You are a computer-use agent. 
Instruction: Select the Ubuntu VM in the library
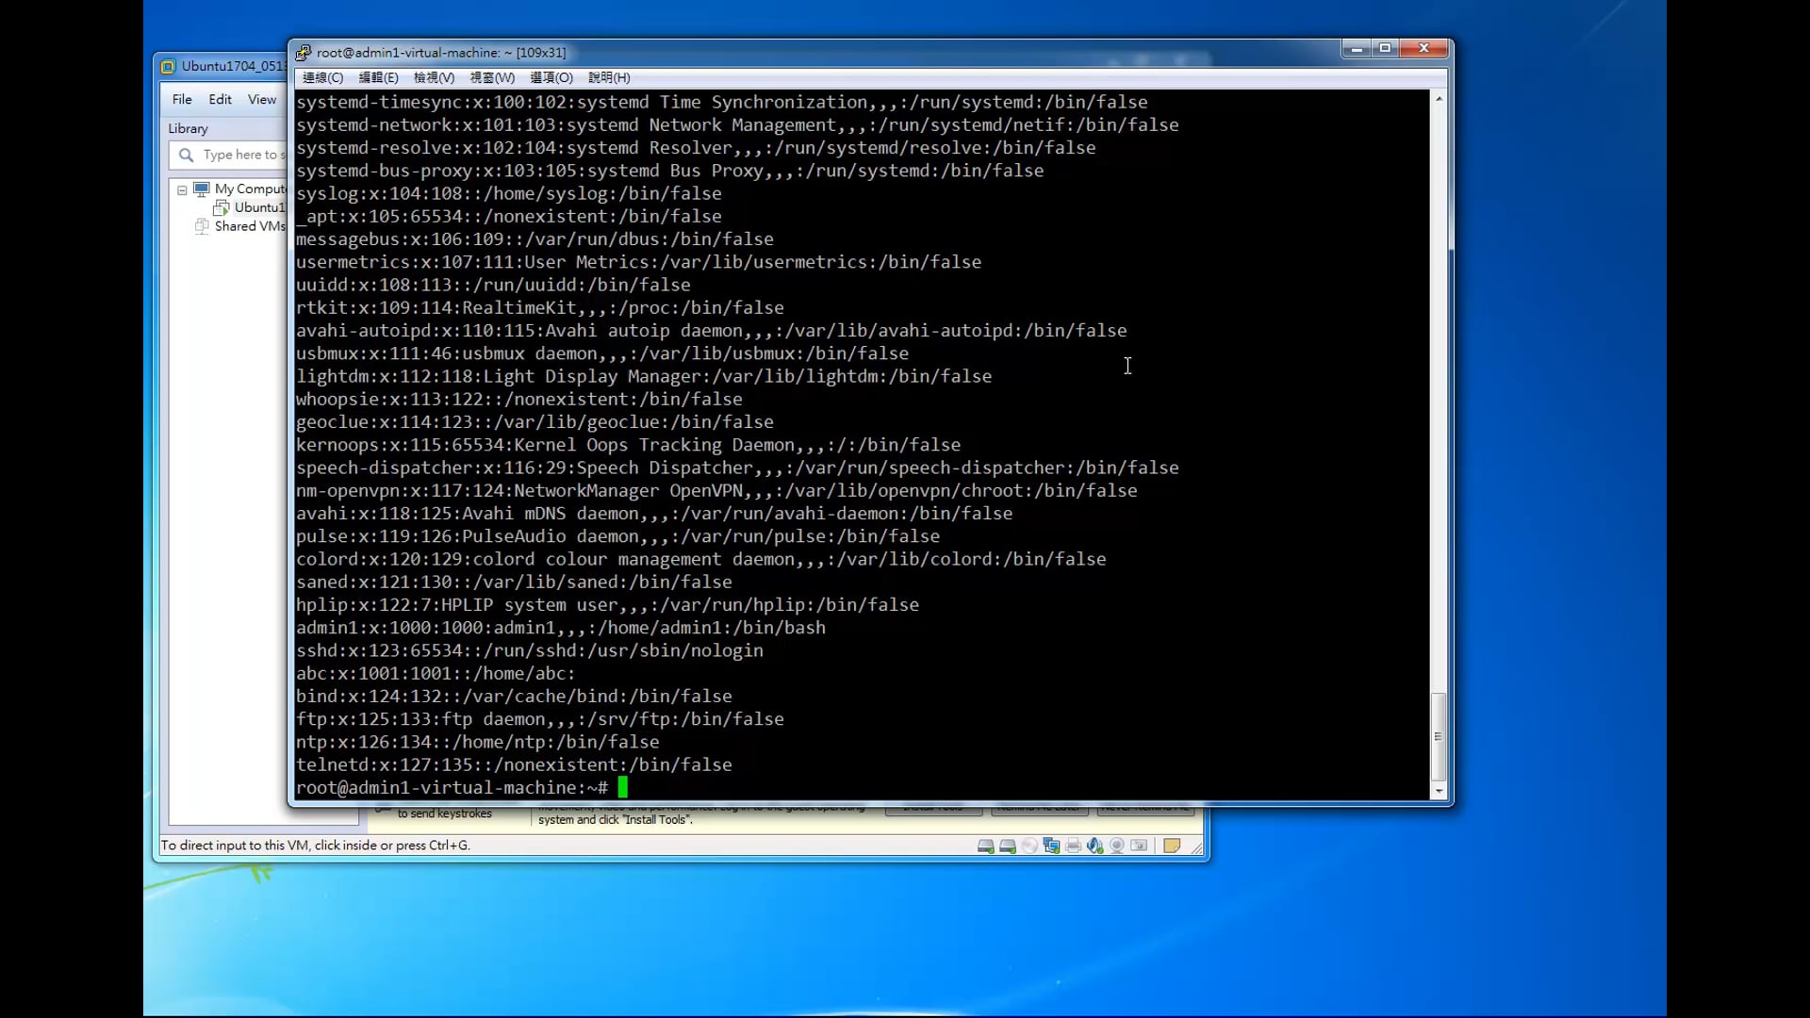[256, 207]
